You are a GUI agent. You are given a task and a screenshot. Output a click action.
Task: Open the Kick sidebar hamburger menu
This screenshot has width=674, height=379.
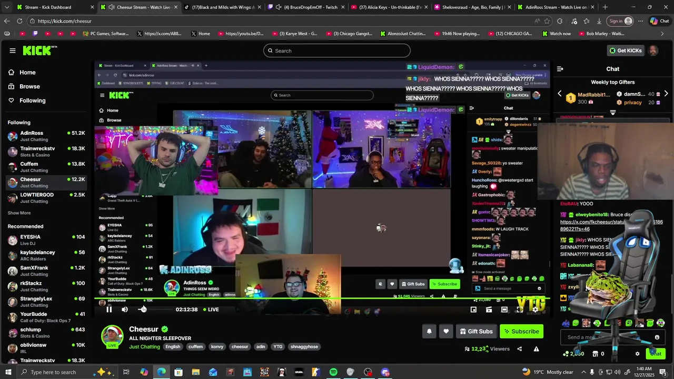coord(12,51)
